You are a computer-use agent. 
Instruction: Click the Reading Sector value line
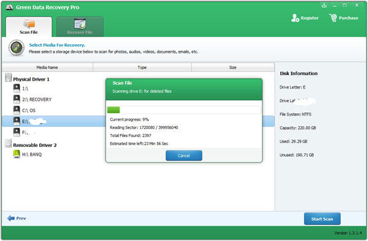point(144,127)
